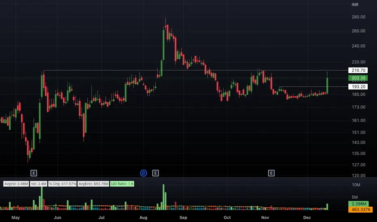Click the May earnings E marker
The image size is (377, 222).
[34, 173]
